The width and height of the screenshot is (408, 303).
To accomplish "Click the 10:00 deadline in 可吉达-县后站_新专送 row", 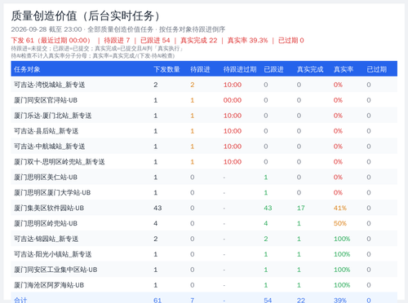I will 233,131.
